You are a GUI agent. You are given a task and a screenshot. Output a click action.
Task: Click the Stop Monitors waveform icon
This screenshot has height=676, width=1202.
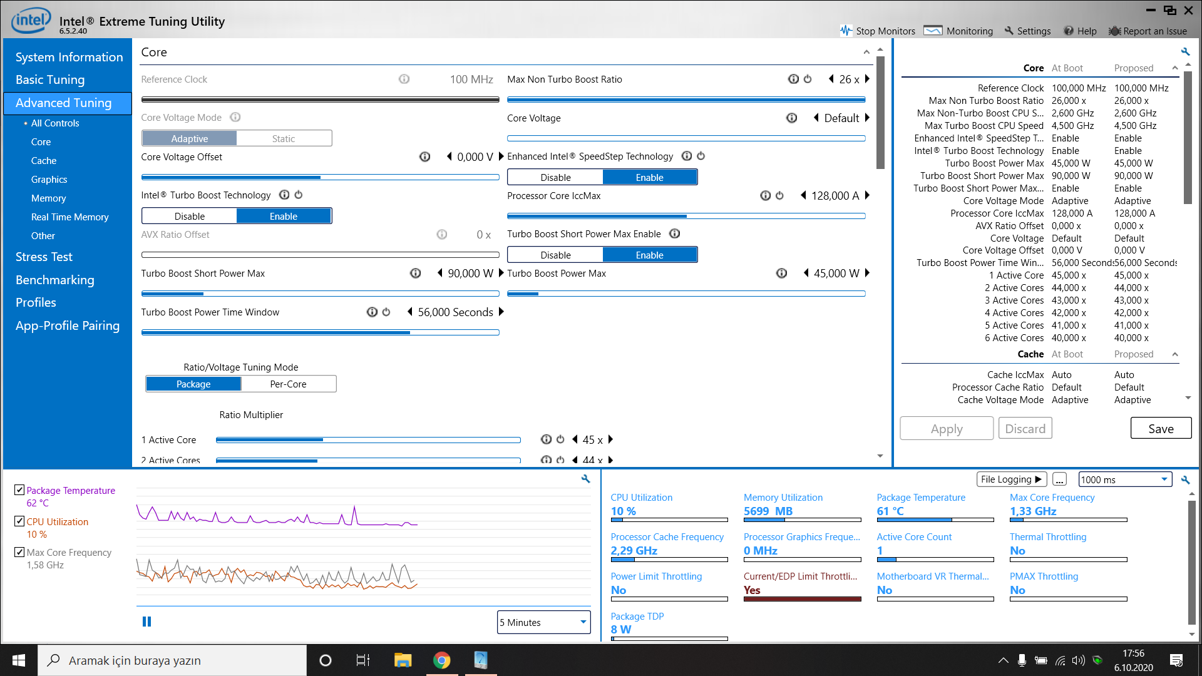[x=846, y=31]
